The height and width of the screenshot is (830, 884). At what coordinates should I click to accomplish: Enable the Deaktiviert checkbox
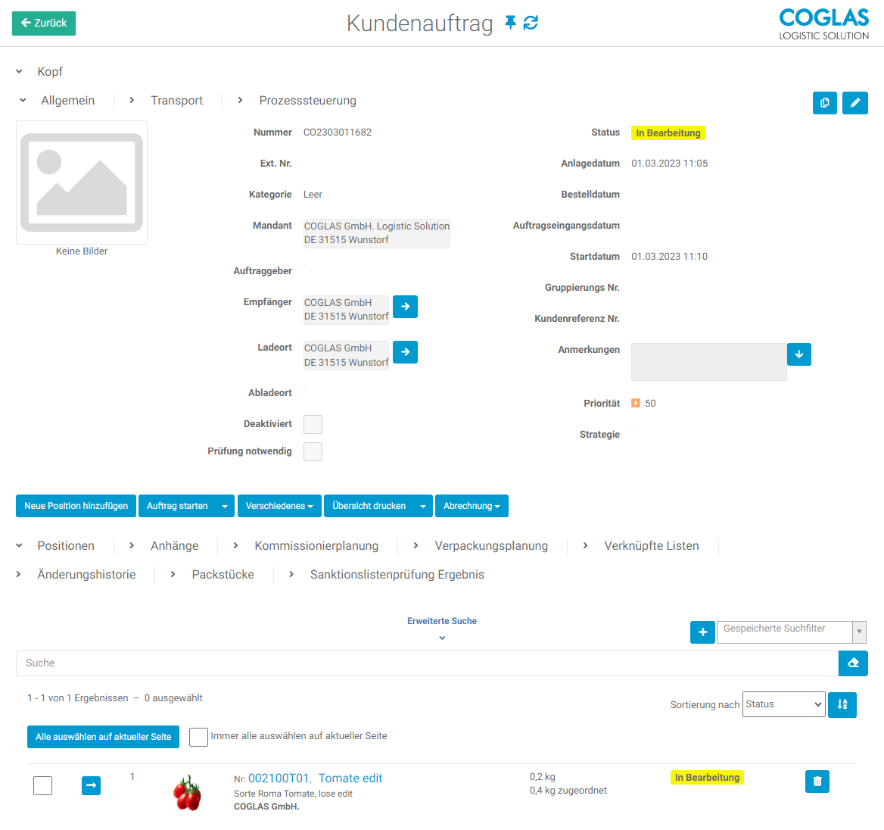[x=313, y=424]
